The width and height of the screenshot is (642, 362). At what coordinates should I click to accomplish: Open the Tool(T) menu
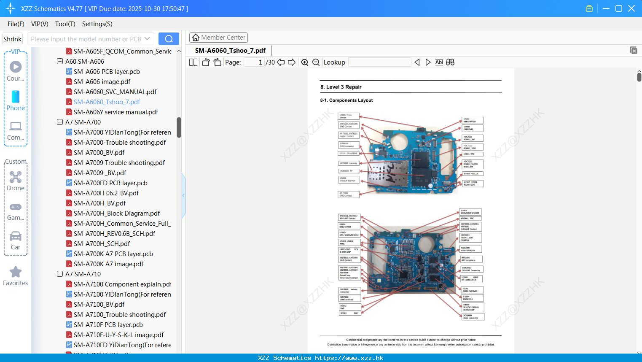(x=65, y=24)
